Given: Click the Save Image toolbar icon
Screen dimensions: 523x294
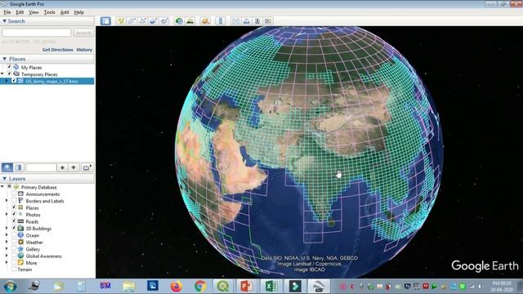Looking at the screenshot, I should point(257,21).
